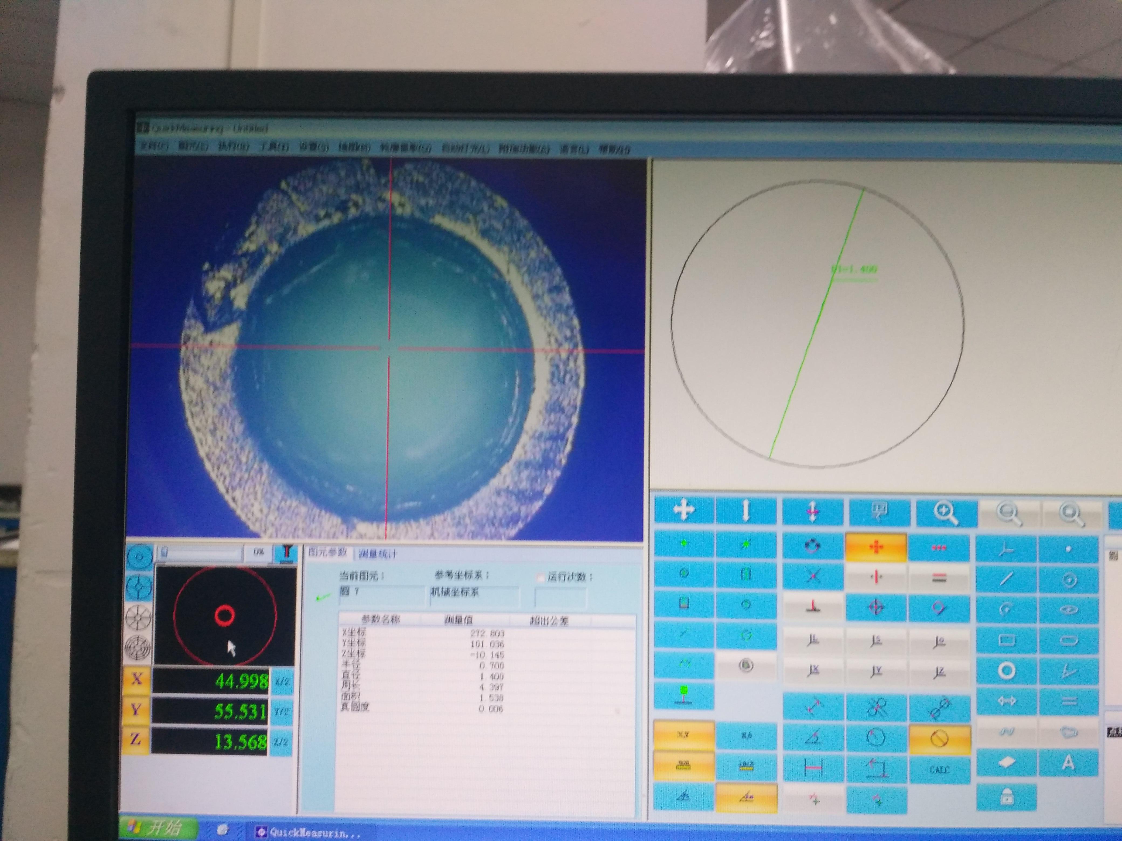The width and height of the screenshot is (1122, 841).
Task: Choose the angle measurement tool
Action: pyautogui.click(x=813, y=737)
